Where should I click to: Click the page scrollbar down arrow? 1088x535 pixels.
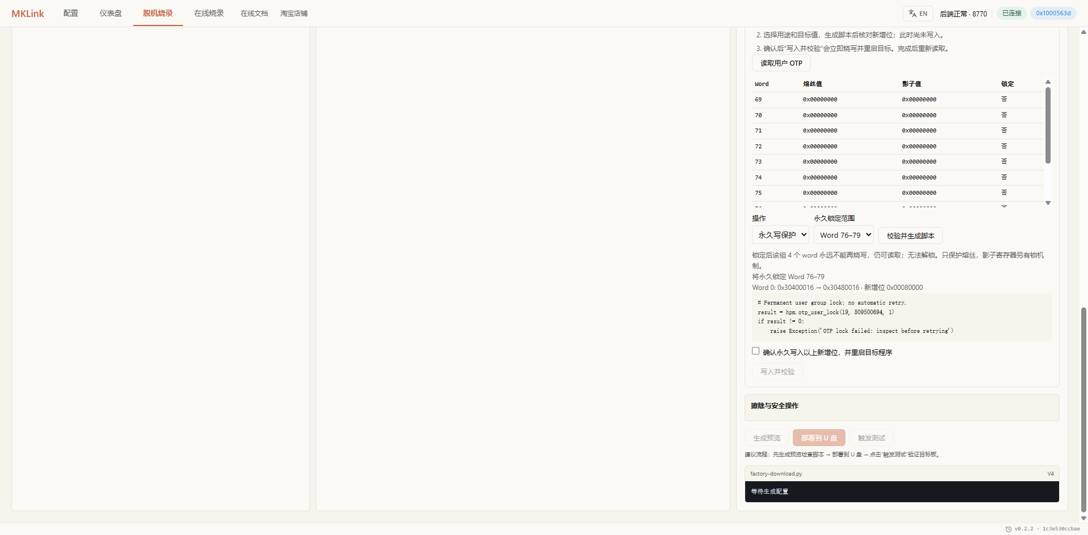click(1083, 518)
